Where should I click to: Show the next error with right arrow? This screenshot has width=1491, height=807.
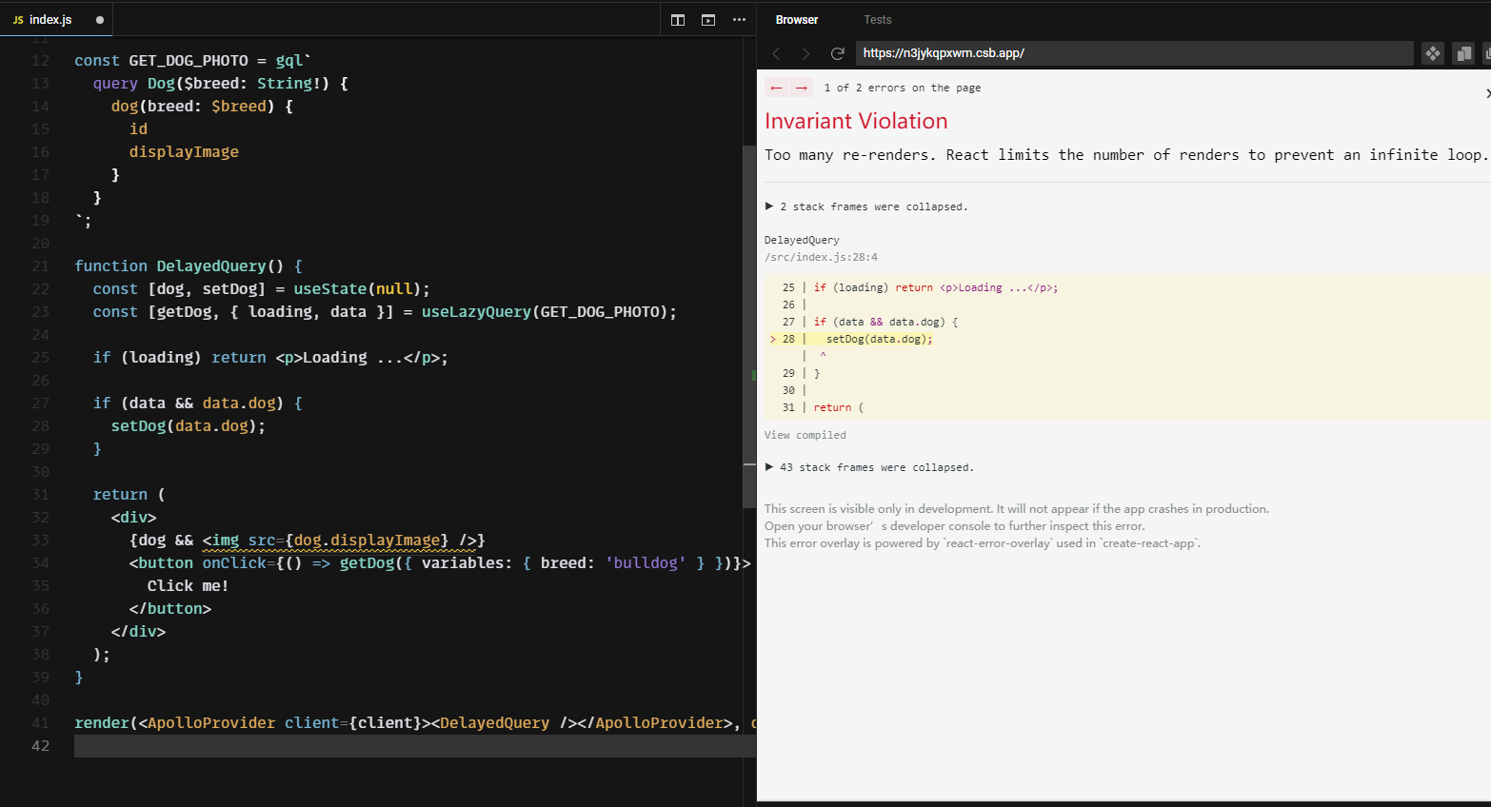pos(802,88)
